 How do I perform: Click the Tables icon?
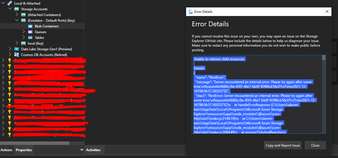tap(30, 37)
